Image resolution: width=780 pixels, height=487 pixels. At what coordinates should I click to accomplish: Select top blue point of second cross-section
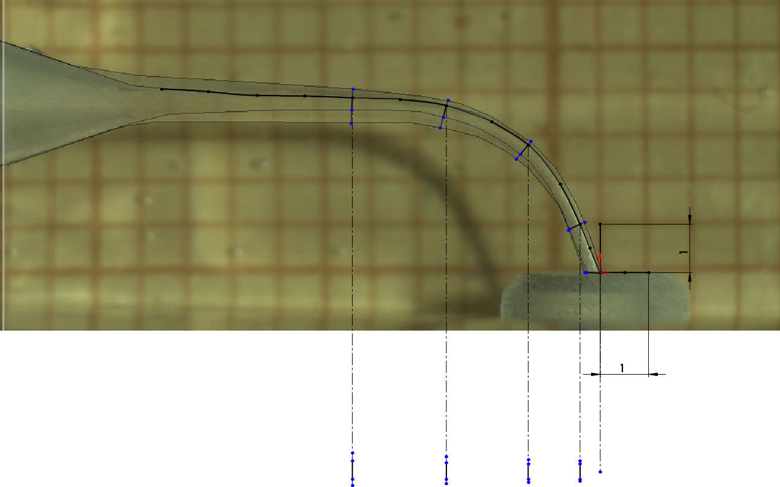(448, 100)
